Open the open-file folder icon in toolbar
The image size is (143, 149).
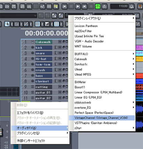click(x=7, y=6)
